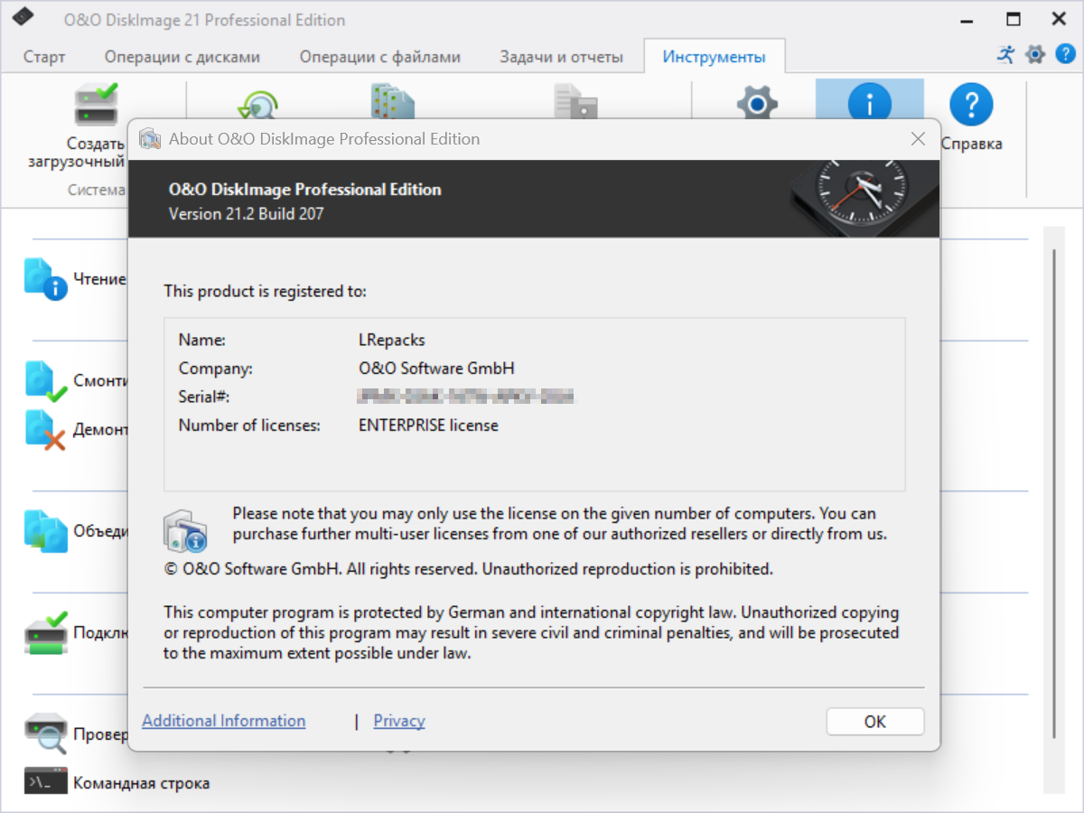Open the Privacy link
1084x813 pixels.
click(399, 721)
